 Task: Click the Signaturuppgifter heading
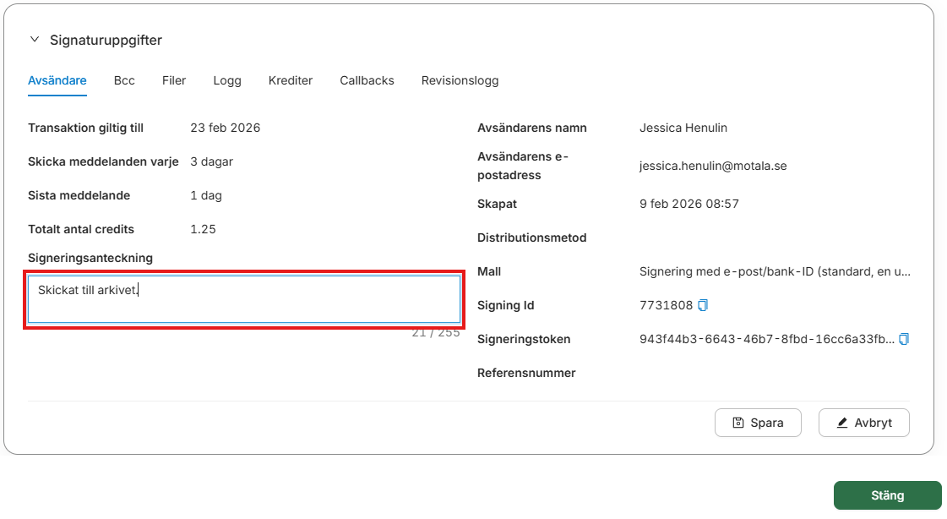106,40
